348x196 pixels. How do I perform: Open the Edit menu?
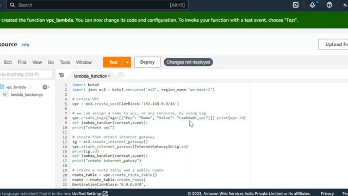pos(8,62)
